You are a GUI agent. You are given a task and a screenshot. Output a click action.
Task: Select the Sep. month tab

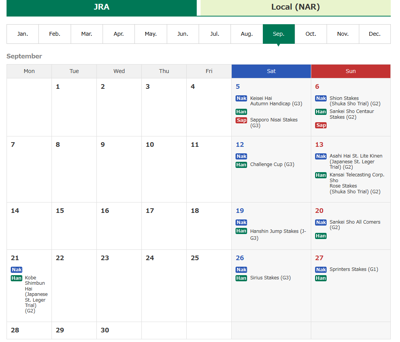(x=279, y=34)
